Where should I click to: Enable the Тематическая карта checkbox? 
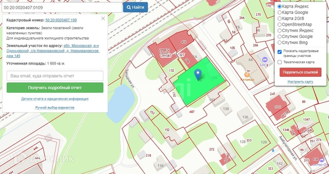coord(279,62)
